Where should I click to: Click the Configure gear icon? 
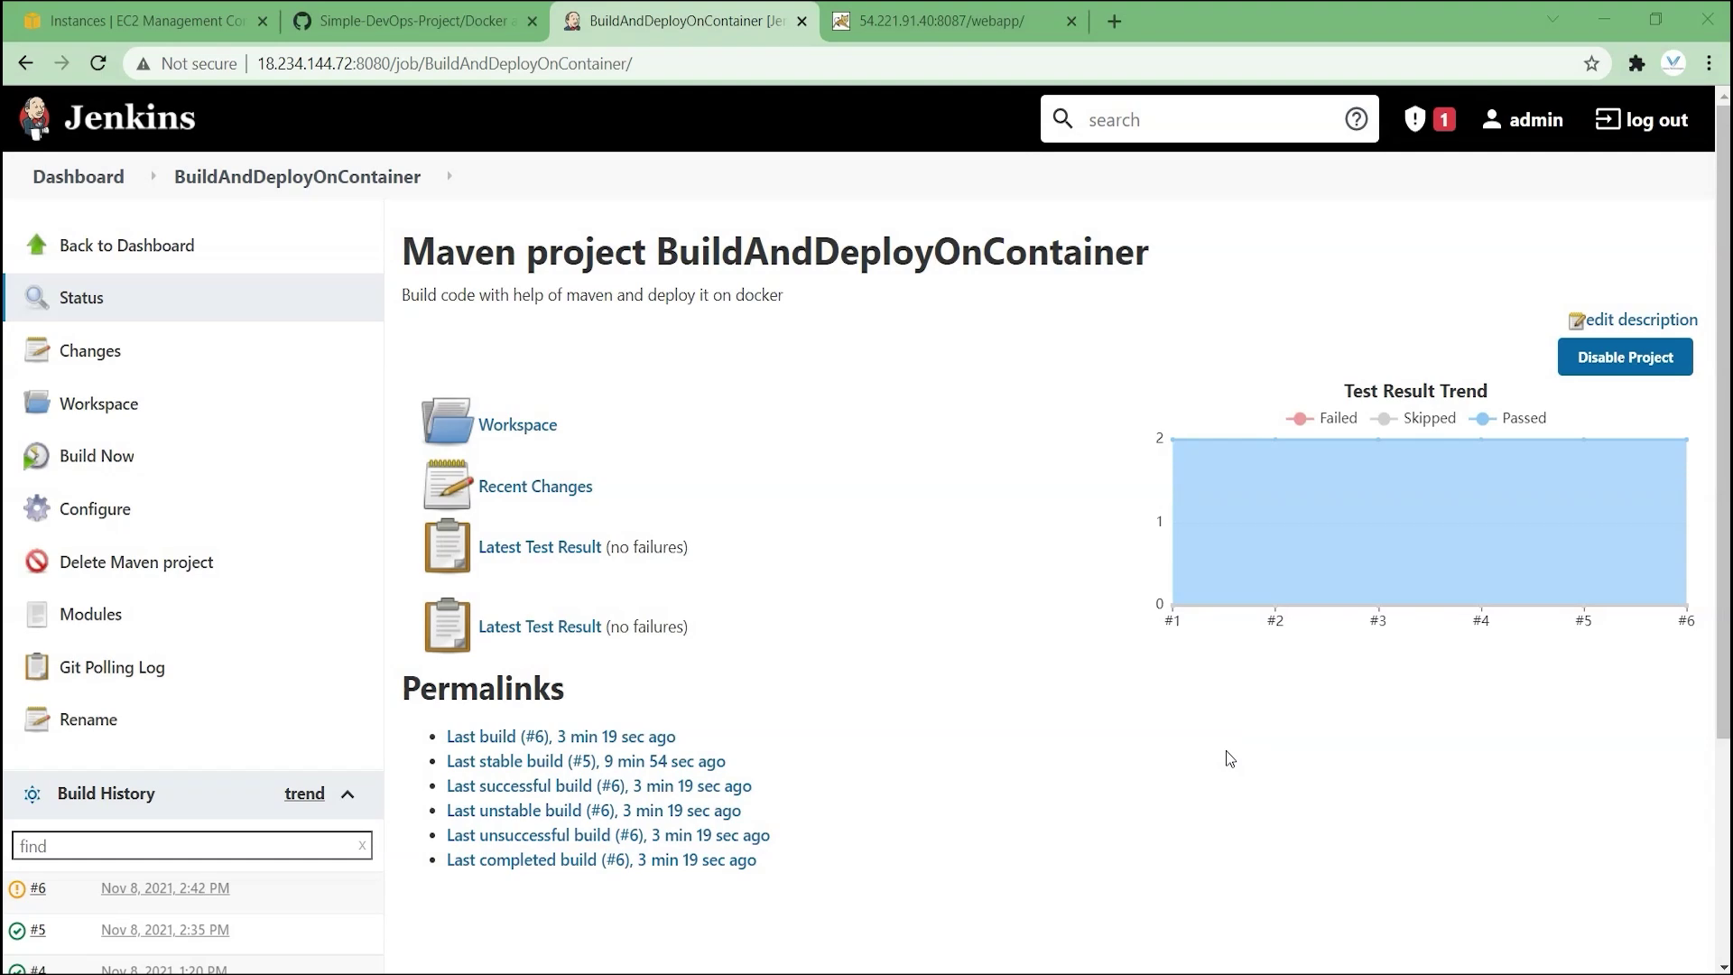coord(37,508)
